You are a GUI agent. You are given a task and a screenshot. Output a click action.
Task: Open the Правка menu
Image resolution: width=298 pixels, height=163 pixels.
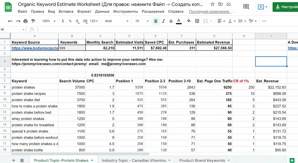pos(37,11)
